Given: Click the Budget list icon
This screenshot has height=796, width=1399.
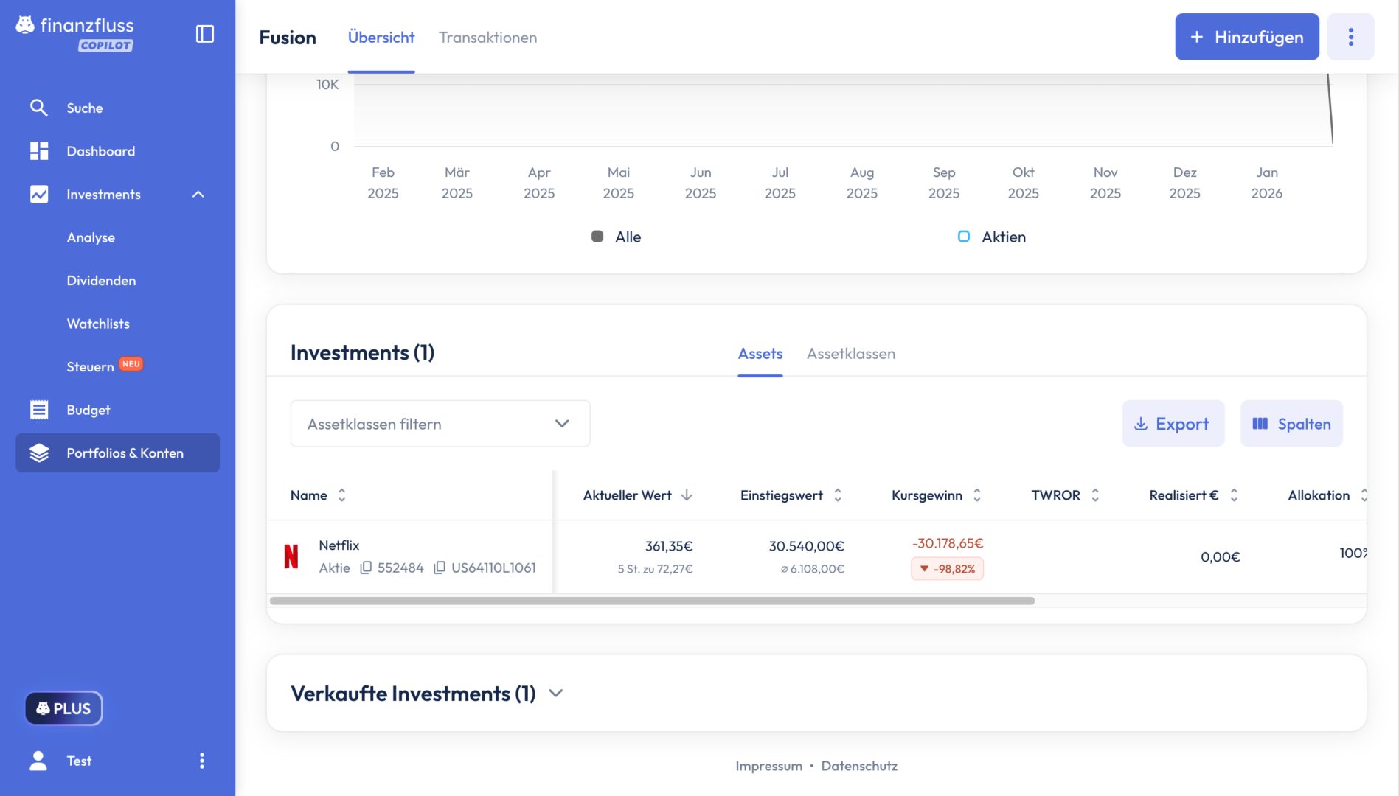Looking at the screenshot, I should point(38,410).
